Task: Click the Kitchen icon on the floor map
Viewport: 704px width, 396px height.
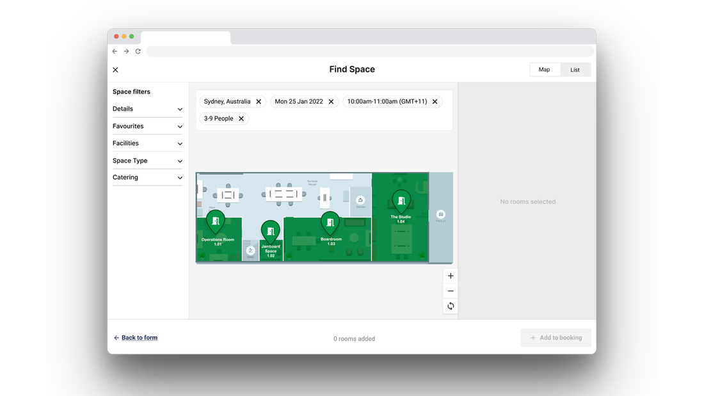Action: tap(360, 200)
